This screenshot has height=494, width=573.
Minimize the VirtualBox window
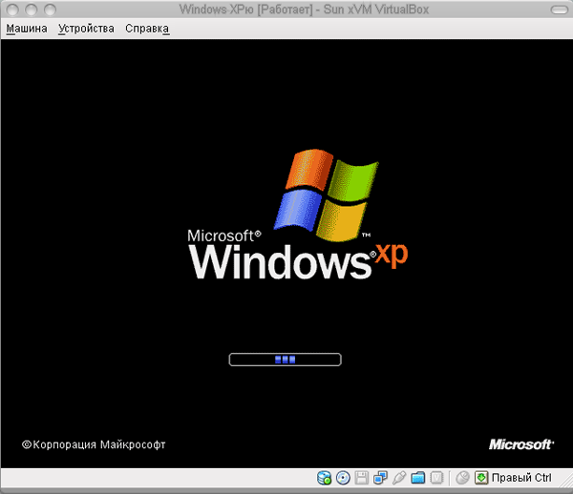point(32,10)
